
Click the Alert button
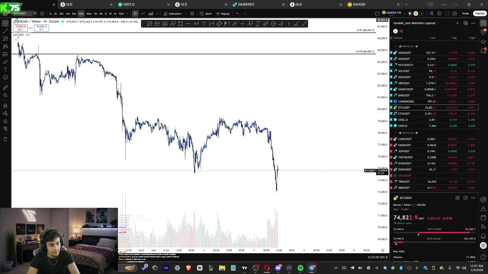206,14
